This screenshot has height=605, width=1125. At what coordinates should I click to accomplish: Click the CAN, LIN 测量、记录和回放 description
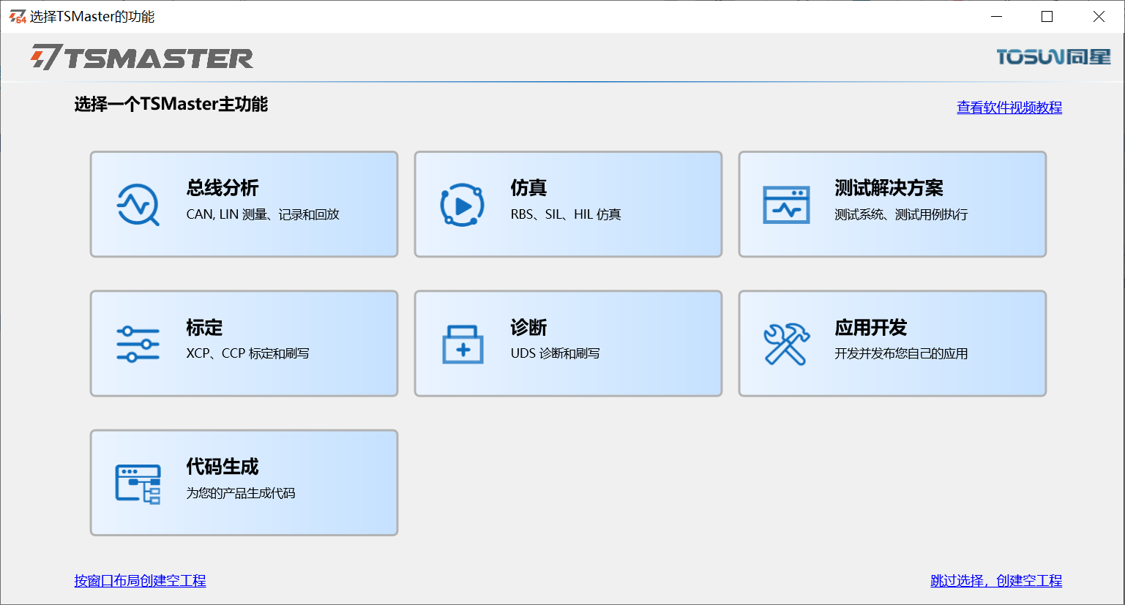click(263, 214)
